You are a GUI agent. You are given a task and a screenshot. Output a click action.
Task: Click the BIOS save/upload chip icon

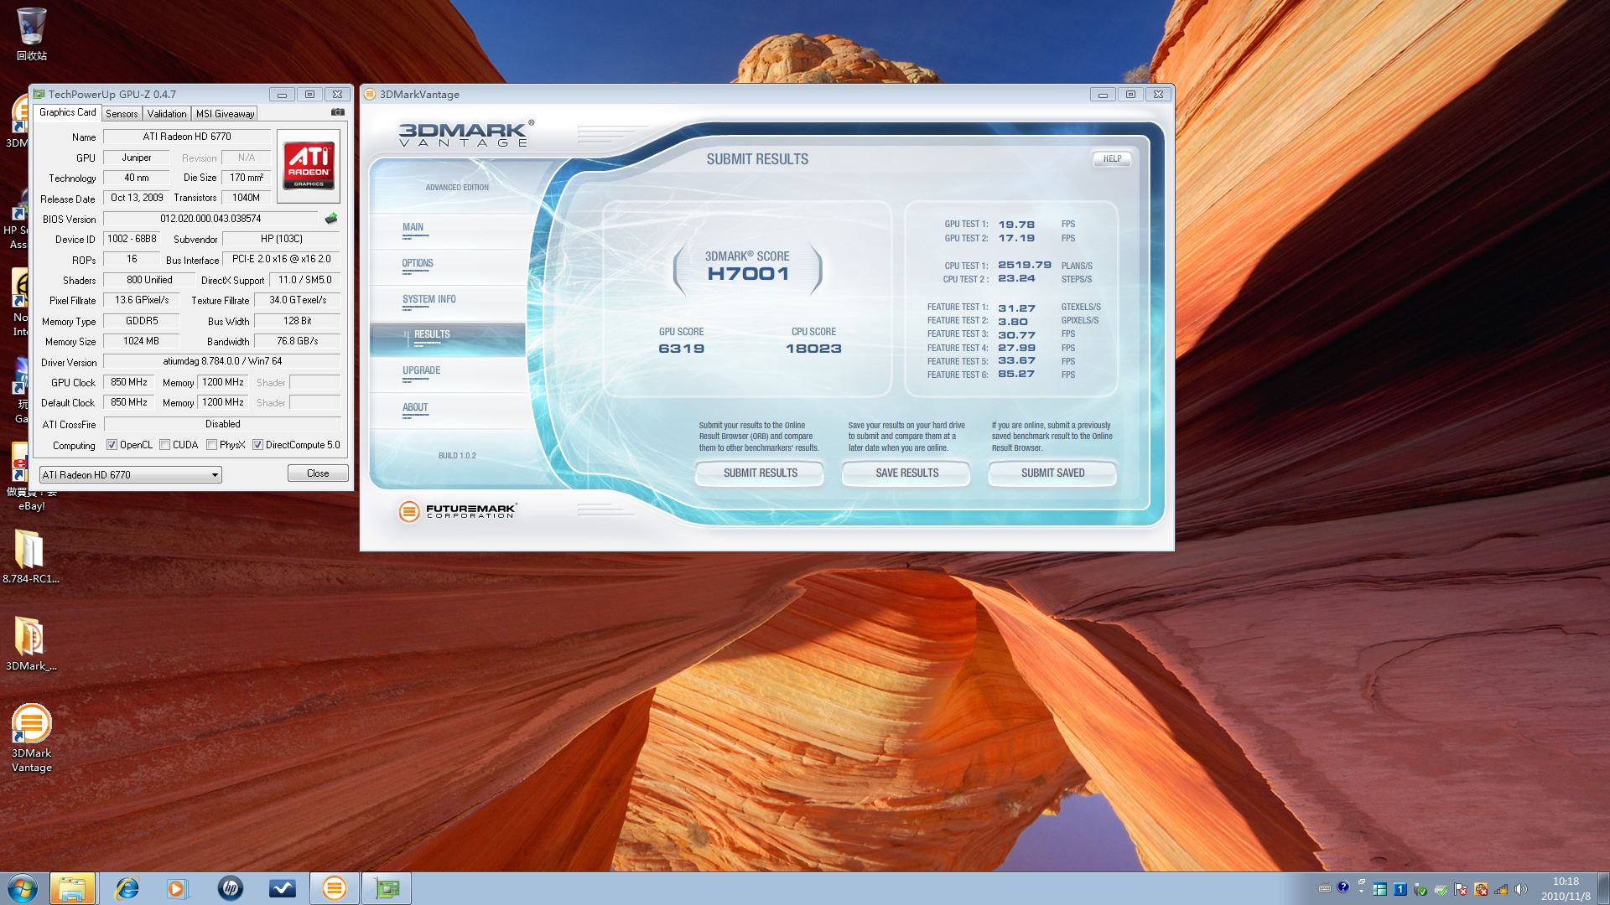click(x=331, y=219)
